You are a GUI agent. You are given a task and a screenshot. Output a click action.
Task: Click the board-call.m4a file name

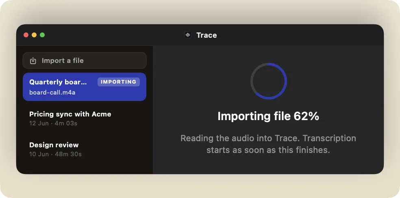coord(52,93)
